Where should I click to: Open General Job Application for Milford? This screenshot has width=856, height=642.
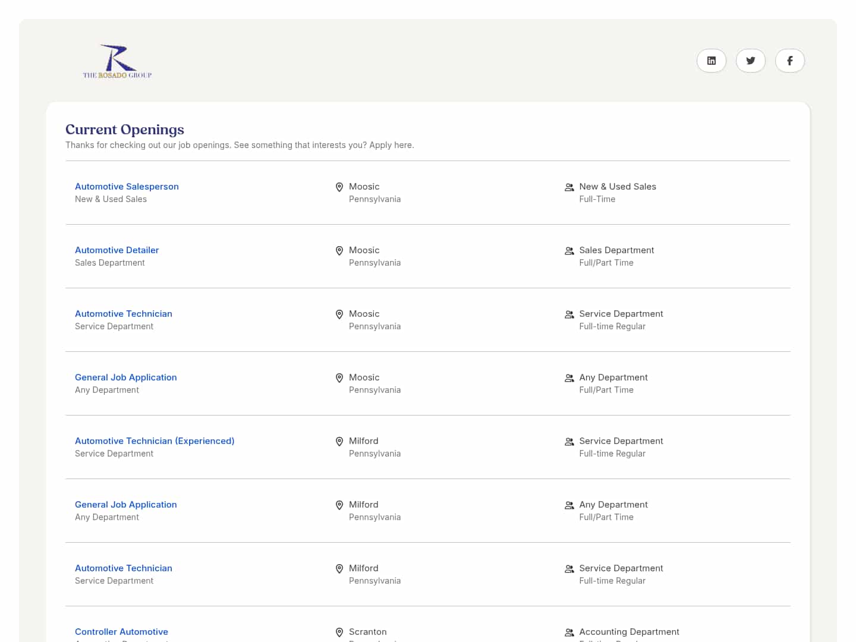click(x=125, y=505)
